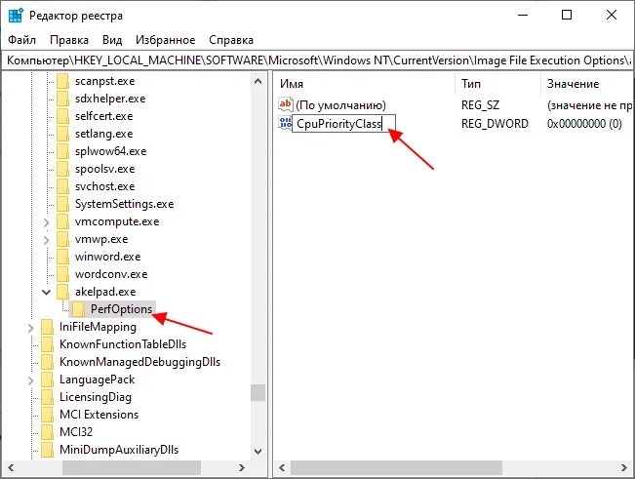Click the folder icon next to MCI32

click(47, 432)
